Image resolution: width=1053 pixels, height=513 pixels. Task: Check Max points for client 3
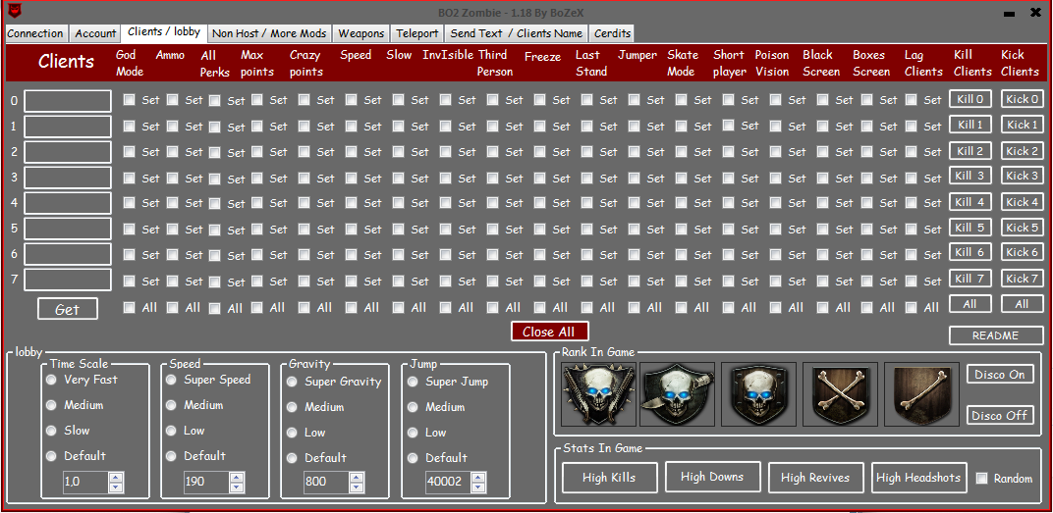coord(257,178)
